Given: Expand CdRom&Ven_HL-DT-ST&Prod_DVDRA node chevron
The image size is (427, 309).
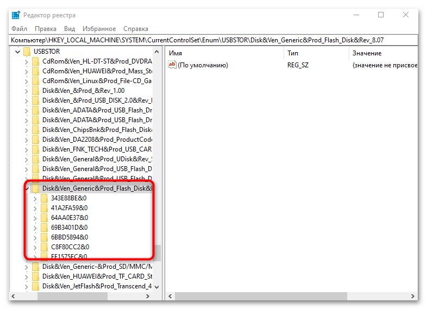Looking at the screenshot, I should coord(27,62).
